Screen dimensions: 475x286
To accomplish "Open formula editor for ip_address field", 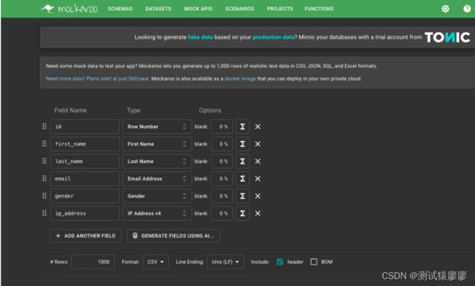I will [x=243, y=214].
